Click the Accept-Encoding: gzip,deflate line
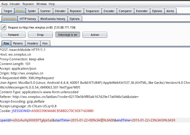Image resolution: width=190 pixels, height=135 pixels. click(x=22, y=102)
